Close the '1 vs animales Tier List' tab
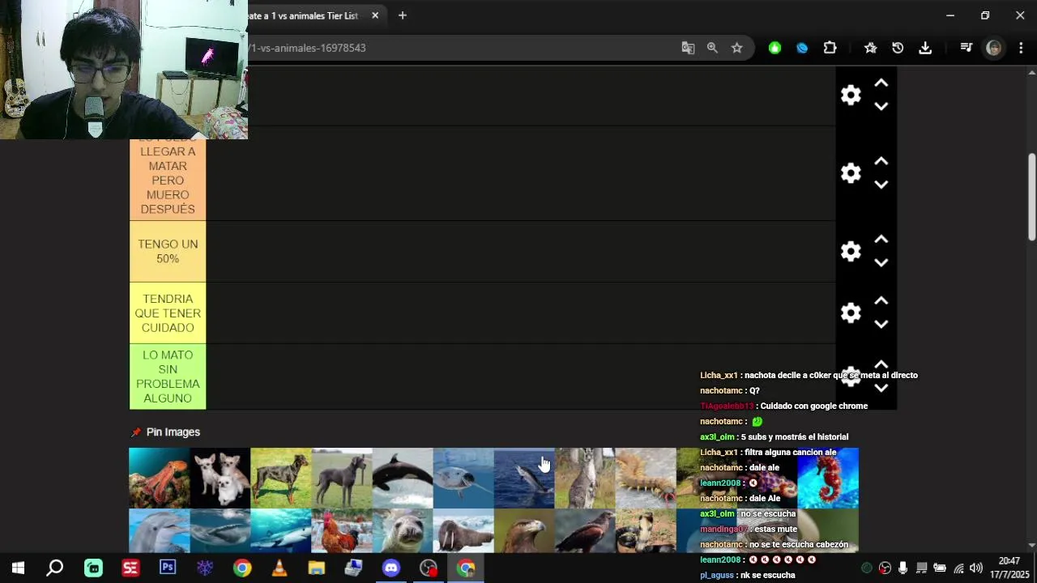 (x=375, y=15)
